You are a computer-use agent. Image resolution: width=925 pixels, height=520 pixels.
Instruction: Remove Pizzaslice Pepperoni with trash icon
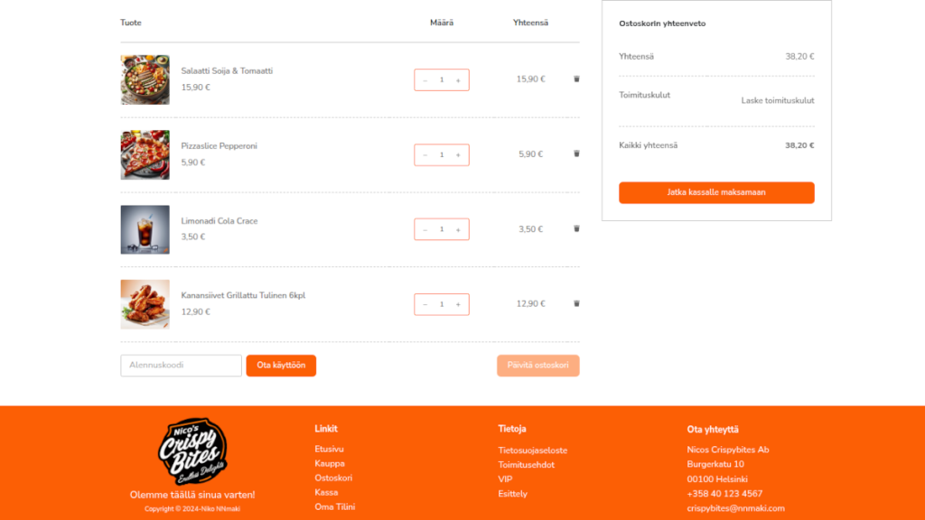pos(576,153)
